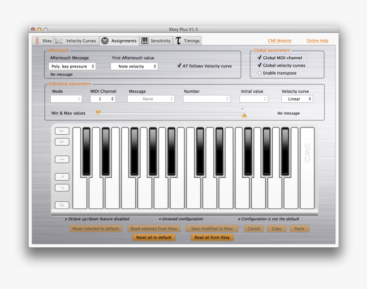The width and height of the screenshot is (367, 289).
Task: Toggle the Global MIDI channel checkbox
Action: 260,58
